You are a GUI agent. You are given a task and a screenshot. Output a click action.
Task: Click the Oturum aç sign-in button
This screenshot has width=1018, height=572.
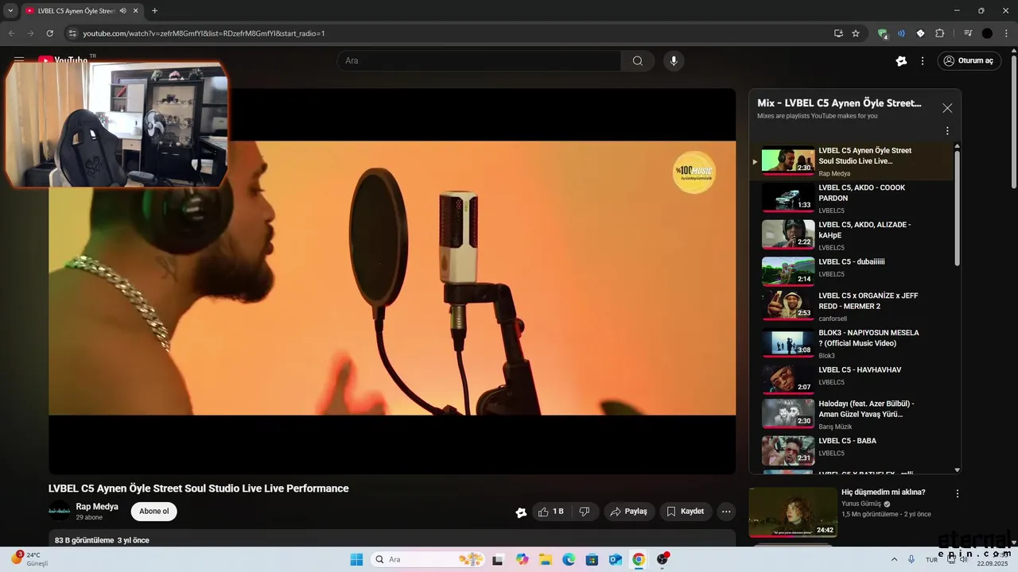point(969,61)
